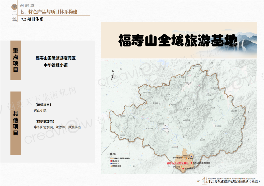Click the tan 福寿山全域旅游基地 legend swatch
The width and height of the screenshot is (264, 186).
click(x=112, y=158)
